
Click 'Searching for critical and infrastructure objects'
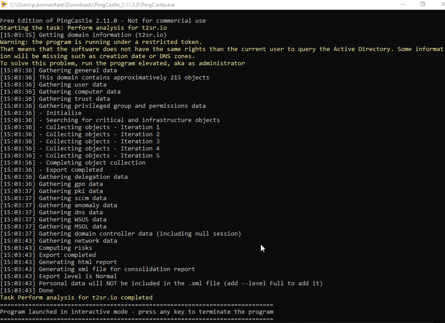110,120
